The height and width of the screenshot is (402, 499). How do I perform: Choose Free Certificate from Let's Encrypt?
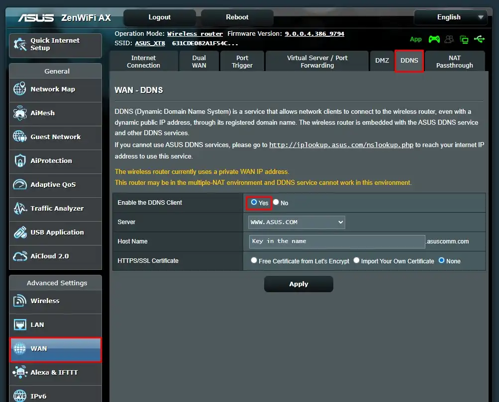254,260
